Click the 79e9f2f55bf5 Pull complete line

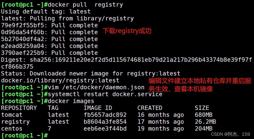[x=49, y=26]
